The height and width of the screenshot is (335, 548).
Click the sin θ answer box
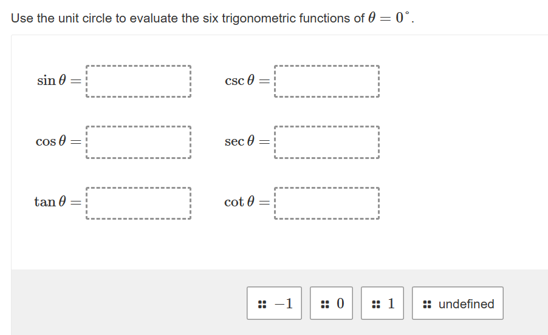click(139, 81)
